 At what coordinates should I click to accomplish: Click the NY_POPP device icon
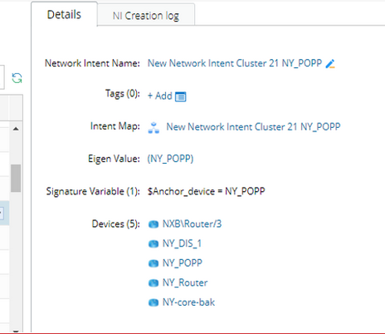tap(154, 263)
